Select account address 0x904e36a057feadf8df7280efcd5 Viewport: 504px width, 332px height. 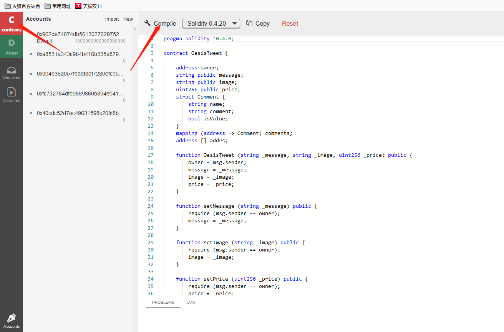click(81, 74)
